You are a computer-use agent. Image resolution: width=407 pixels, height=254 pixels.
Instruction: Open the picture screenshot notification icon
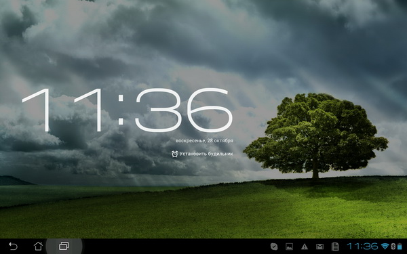(289, 247)
